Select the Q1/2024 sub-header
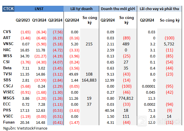The image size is (184, 131). [39, 20]
